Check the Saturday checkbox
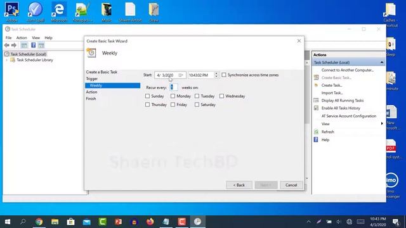The height and width of the screenshot is (228, 406). click(197, 104)
